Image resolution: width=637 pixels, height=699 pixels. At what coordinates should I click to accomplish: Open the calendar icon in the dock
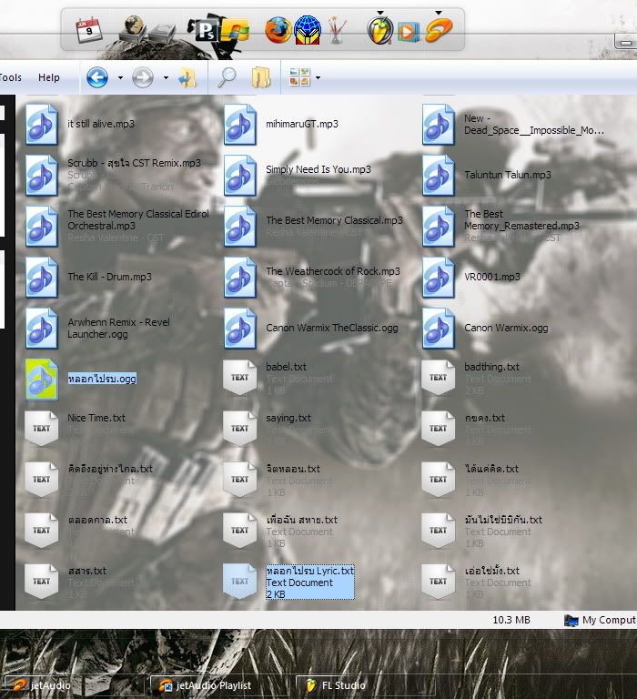88,30
